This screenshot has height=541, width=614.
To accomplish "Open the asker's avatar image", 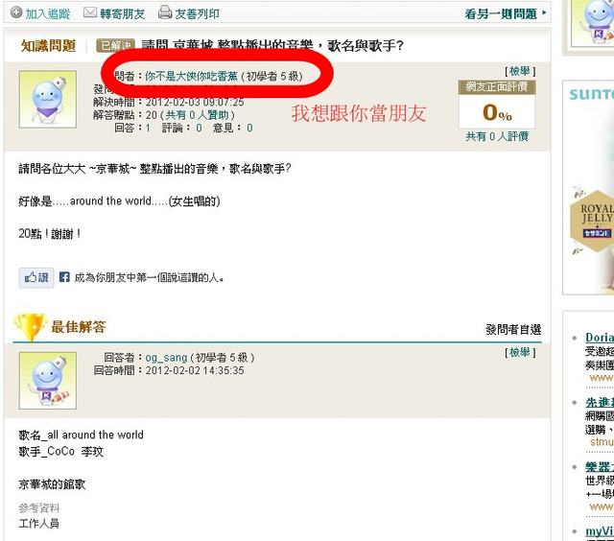I will pyautogui.click(x=48, y=100).
